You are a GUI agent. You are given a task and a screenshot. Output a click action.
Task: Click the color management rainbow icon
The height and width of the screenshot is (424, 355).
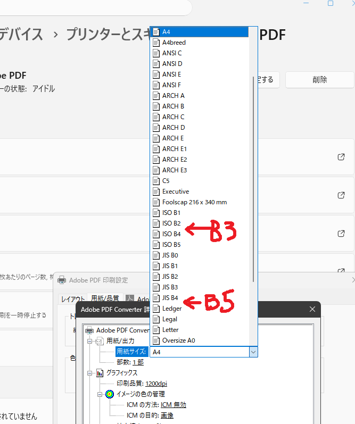pyautogui.click(x=110, y=394)
